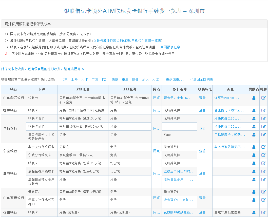Open 中国银联汇率 link

tap(170, 47)
